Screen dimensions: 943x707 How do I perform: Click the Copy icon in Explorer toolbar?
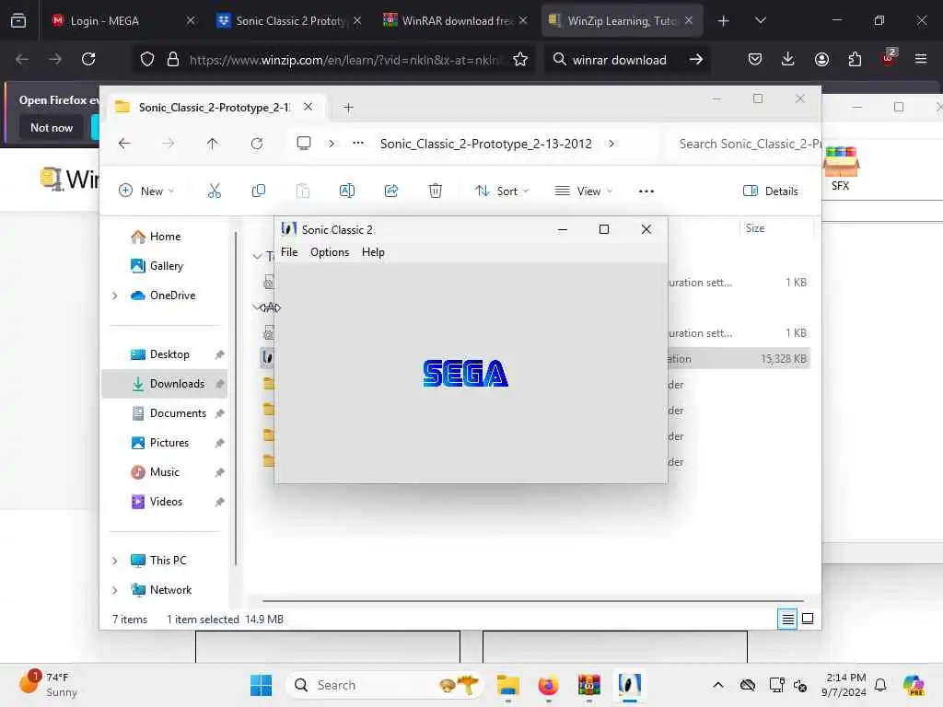coord(259,191)
